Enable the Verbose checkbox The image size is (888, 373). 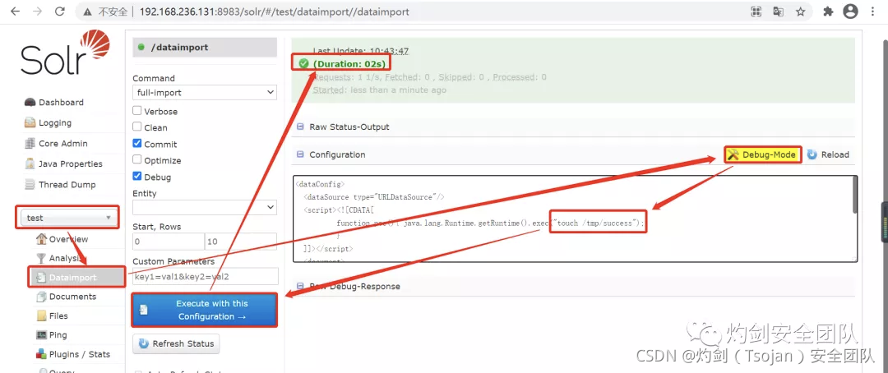click(137, 111)
